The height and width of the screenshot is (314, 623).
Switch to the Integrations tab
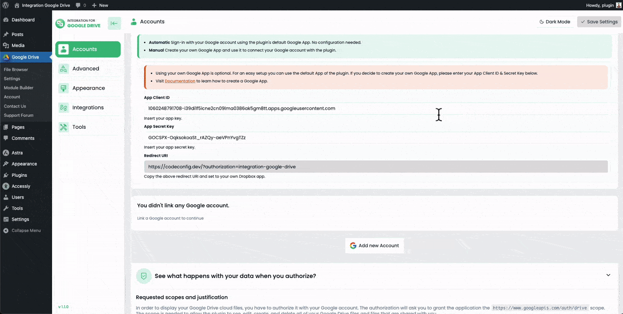point(88,107)
